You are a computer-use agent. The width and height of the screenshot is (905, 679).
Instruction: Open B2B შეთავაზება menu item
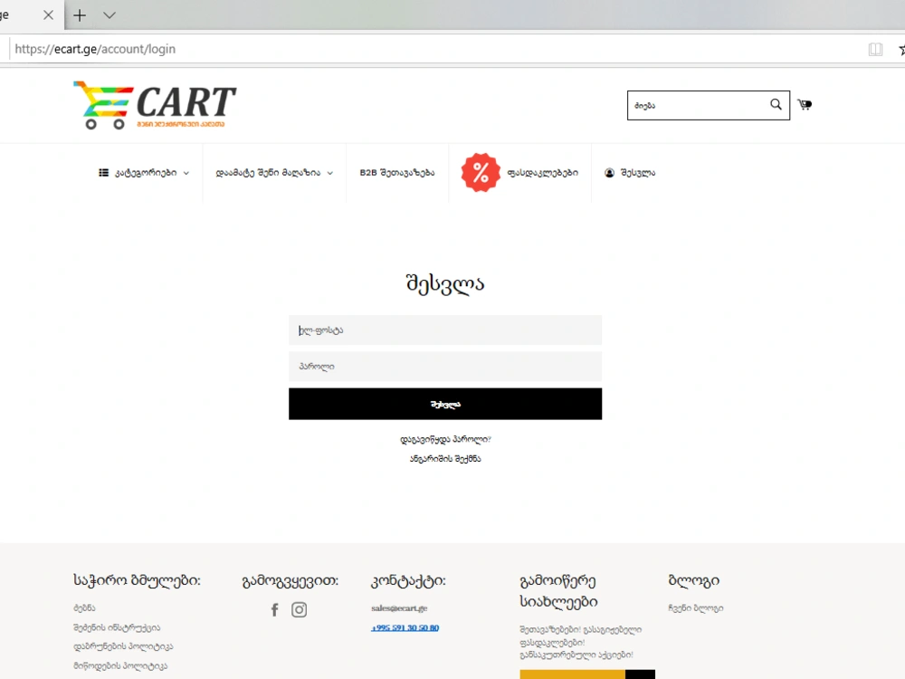pos(397,173)
